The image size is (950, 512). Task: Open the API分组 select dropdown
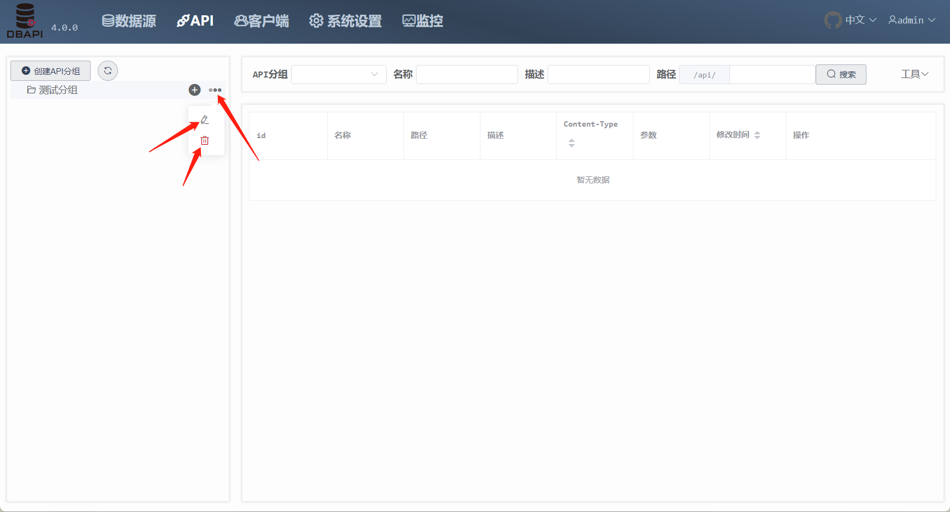point(339,74)
